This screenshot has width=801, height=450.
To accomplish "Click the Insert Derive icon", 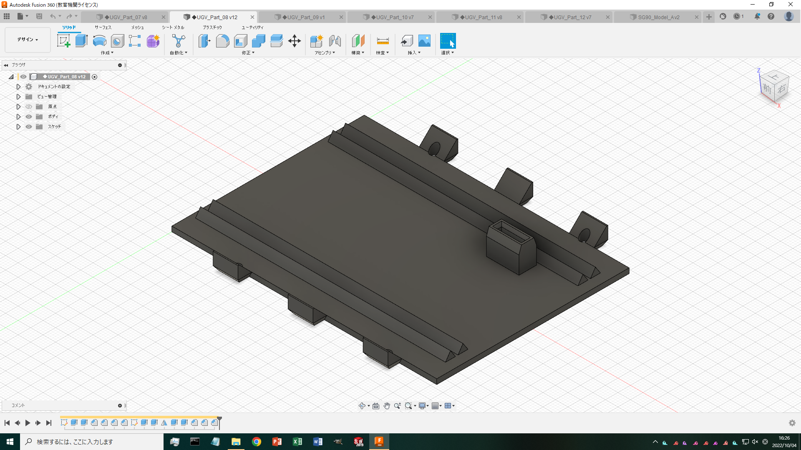I will (407, 41).
